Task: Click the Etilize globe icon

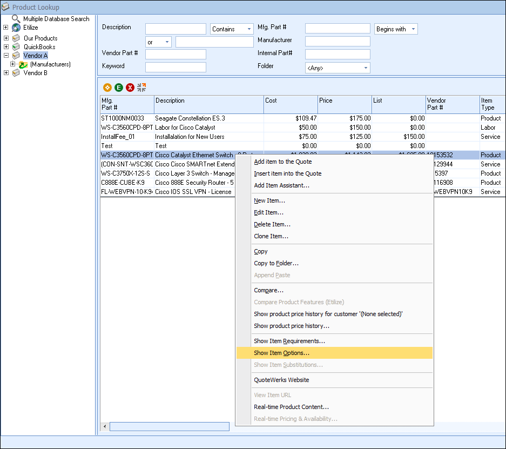Action: pos(16,28)
